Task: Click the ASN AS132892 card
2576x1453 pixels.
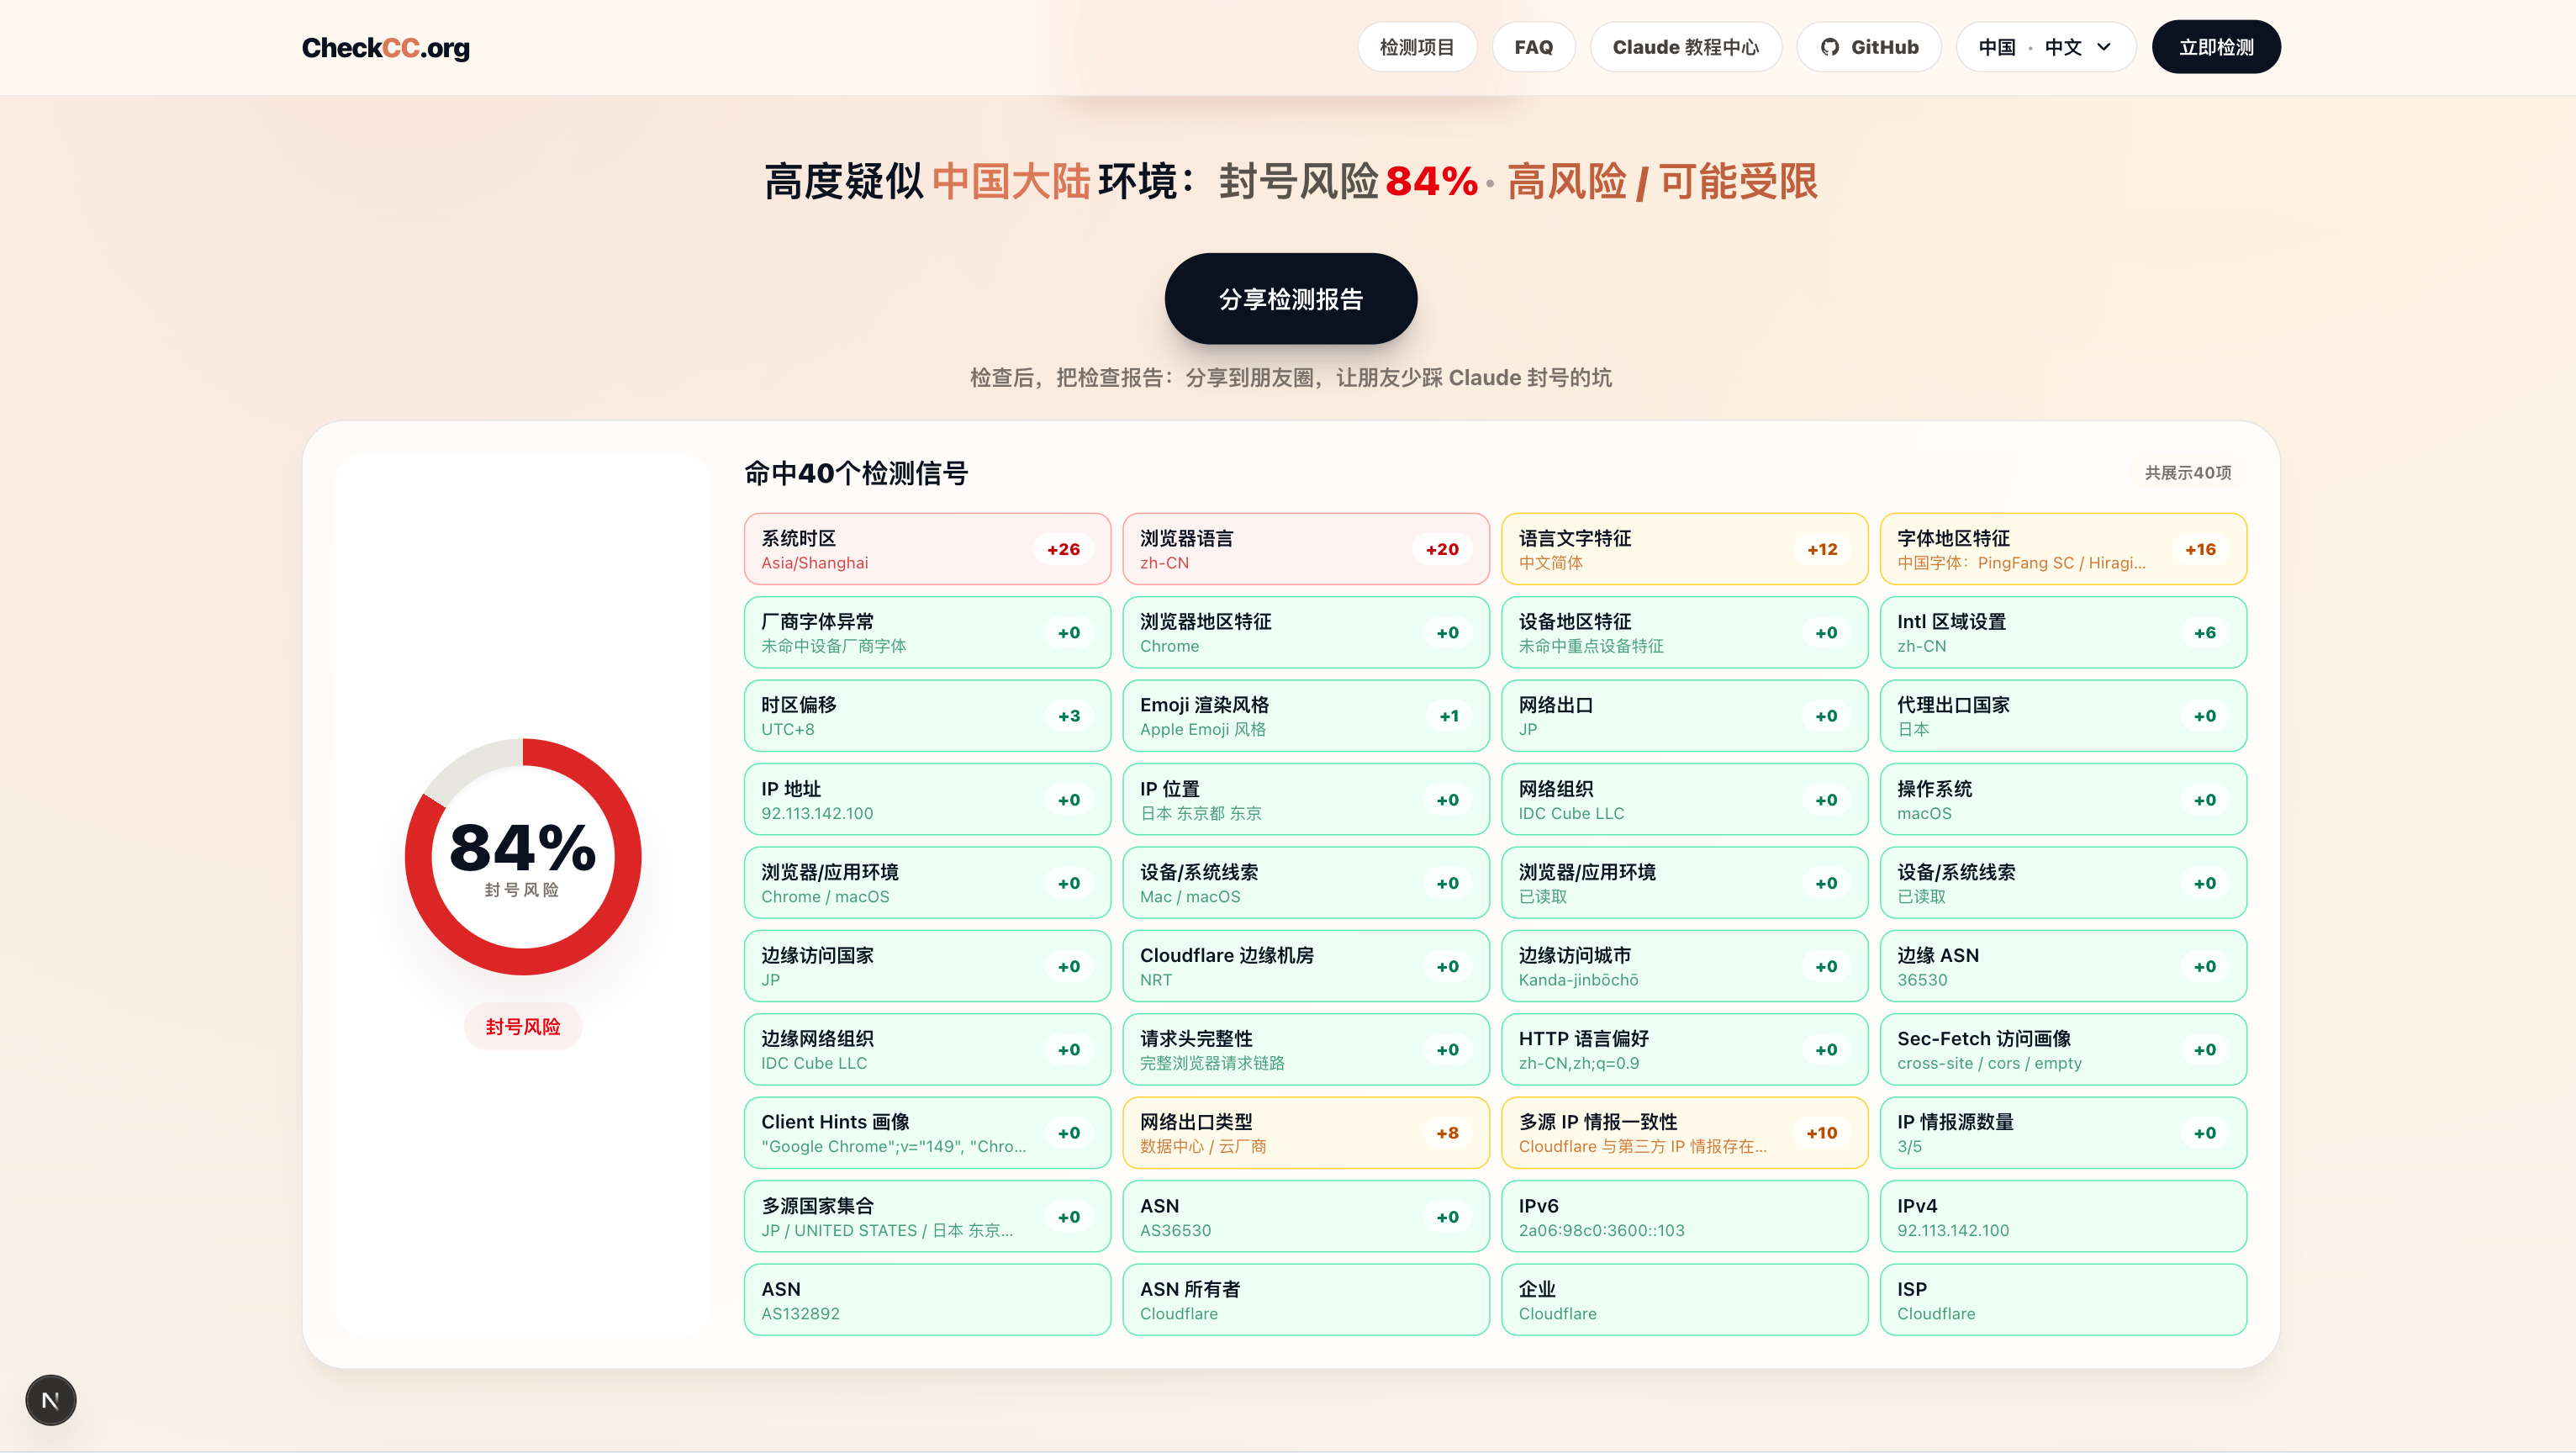Action: click(927, 1300)
